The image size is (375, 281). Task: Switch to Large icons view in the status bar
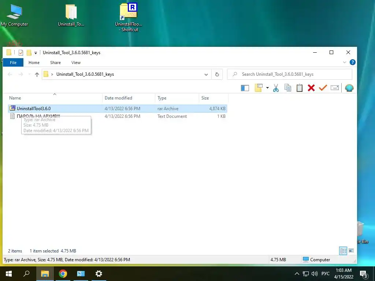[351, 251]
